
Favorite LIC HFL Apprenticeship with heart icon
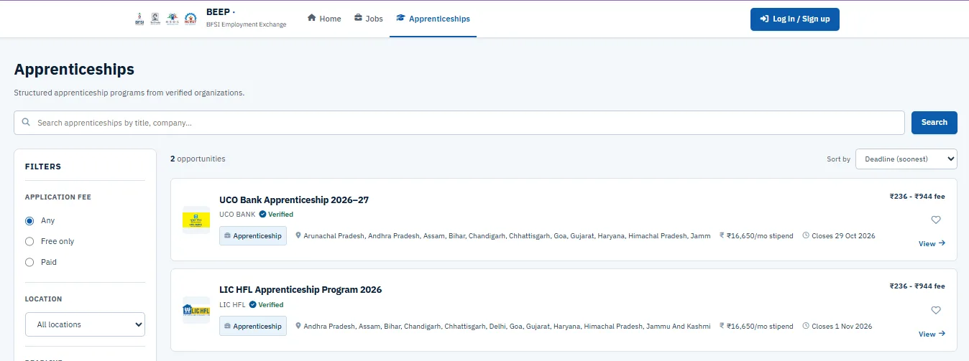[x=936, y=310]
